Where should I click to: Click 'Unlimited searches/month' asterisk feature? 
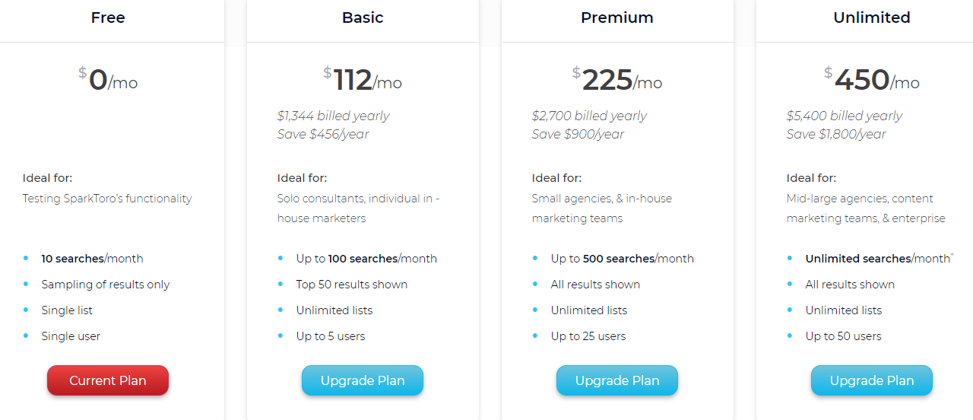coord(880,259)
